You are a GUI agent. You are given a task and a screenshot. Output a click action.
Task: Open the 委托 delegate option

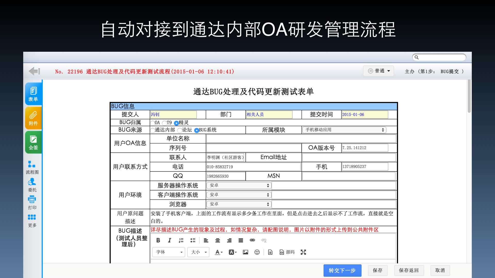(x=32, y=185)
